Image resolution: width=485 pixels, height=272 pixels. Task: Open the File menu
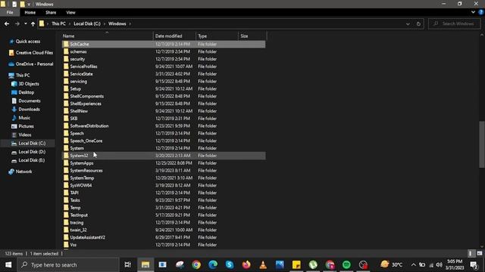(10, 12)
